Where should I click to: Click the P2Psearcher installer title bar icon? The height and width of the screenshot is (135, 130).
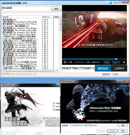[62, 81]
